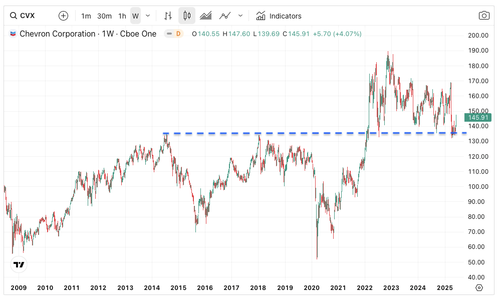
Task: Click the 2020 time axis label
Action: click(x=312, y=288)
